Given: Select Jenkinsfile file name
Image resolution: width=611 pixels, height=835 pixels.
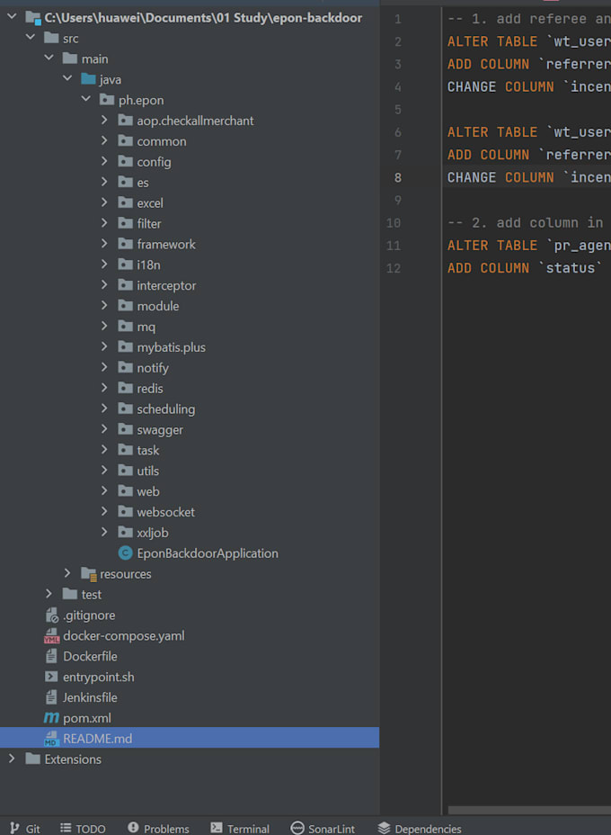Looking at the screenshot, I should [x=90, y=697].
